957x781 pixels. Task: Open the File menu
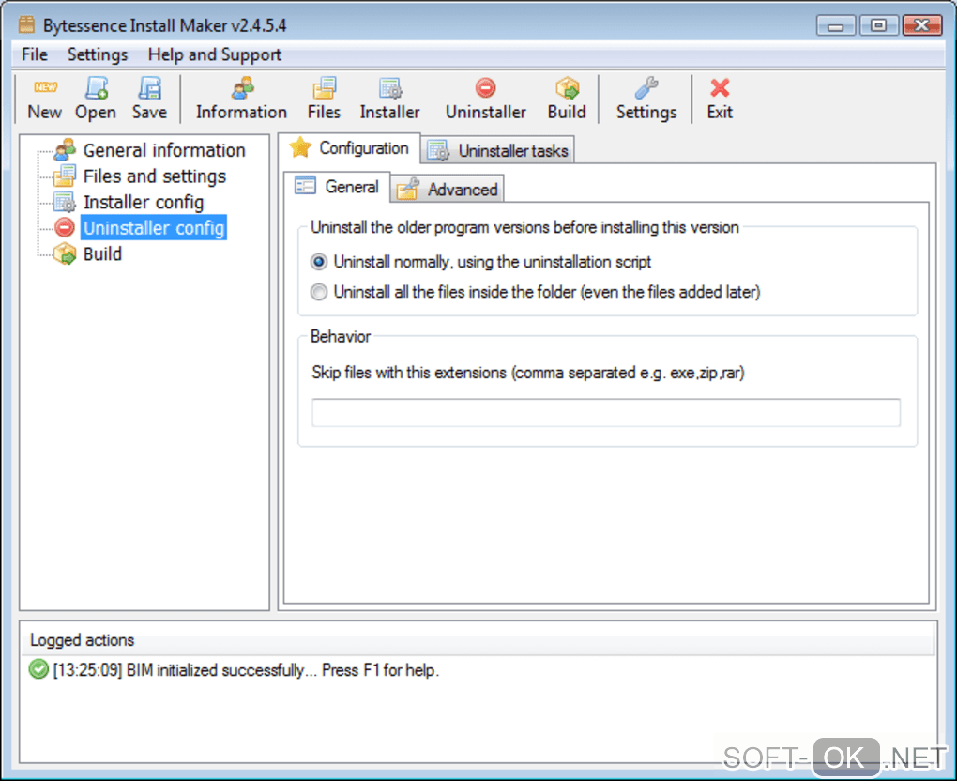coord(34,54)
